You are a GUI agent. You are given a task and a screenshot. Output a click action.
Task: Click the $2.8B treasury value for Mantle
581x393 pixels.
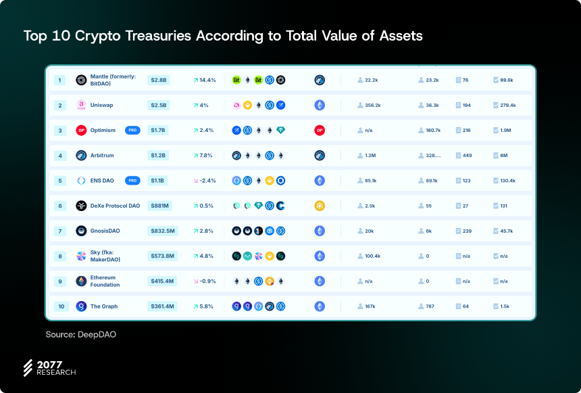[159, 80]
